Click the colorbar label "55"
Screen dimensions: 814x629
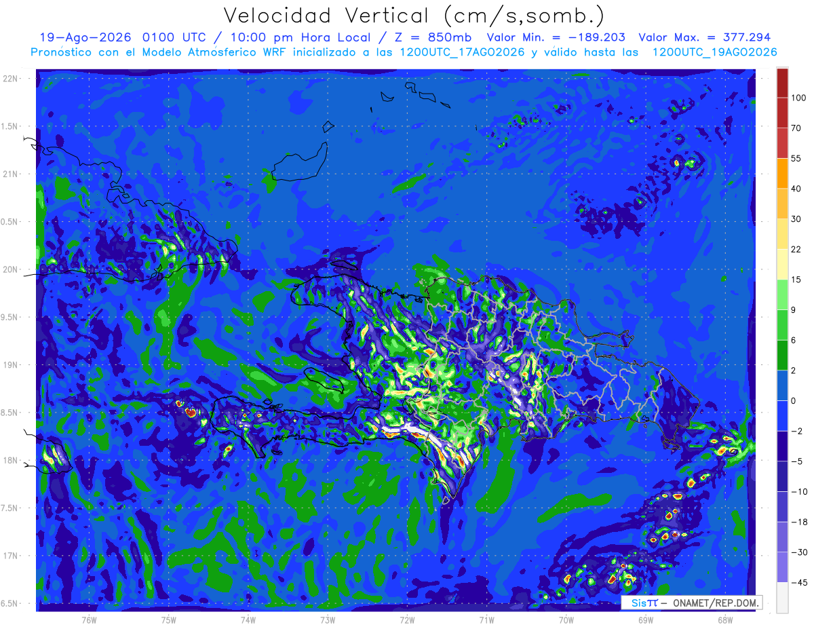(796, 158)
